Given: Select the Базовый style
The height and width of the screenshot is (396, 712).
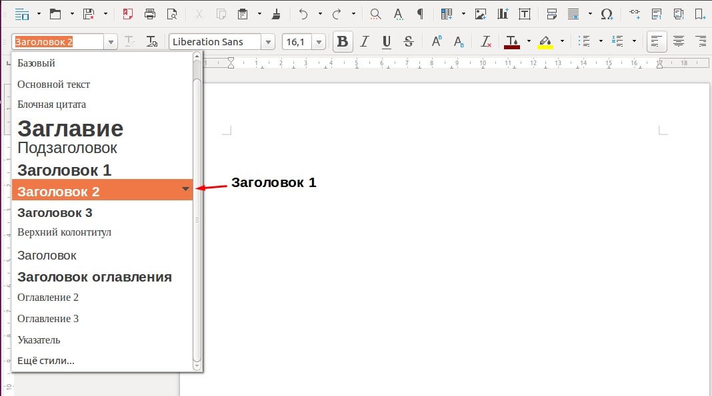Looking at the screenshot, I should point(102,63).
